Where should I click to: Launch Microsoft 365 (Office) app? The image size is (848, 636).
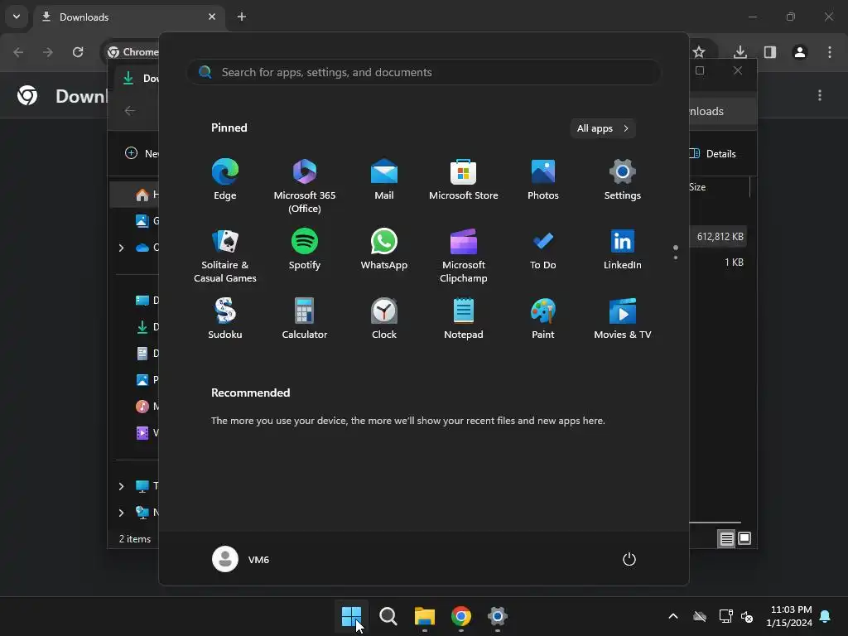[305, 186]
